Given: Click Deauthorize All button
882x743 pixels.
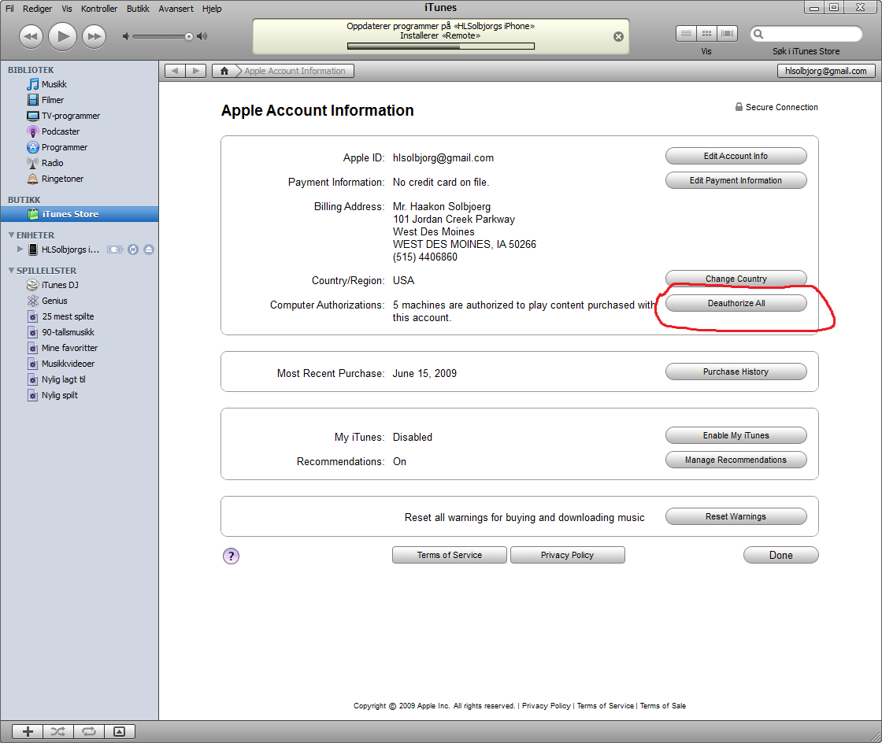Looking at the screenshot, I should click(x=736, y=303).
